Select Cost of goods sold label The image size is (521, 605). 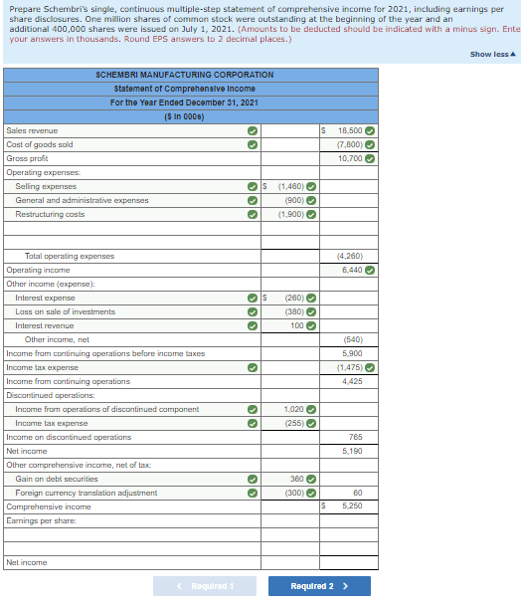click(x=132, y=144)
